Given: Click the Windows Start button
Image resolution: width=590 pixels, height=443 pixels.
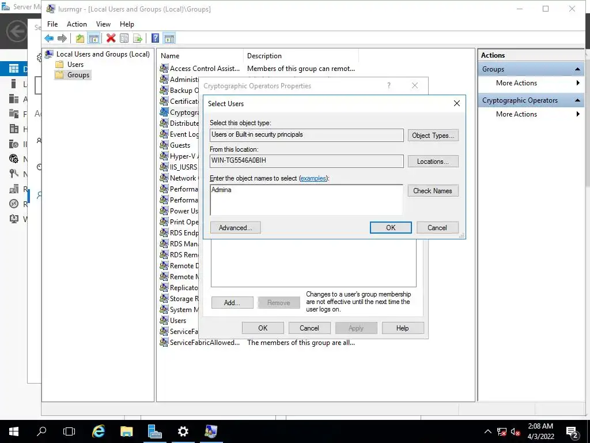Looking at the screenshot, I should click(x=14, y=431).
